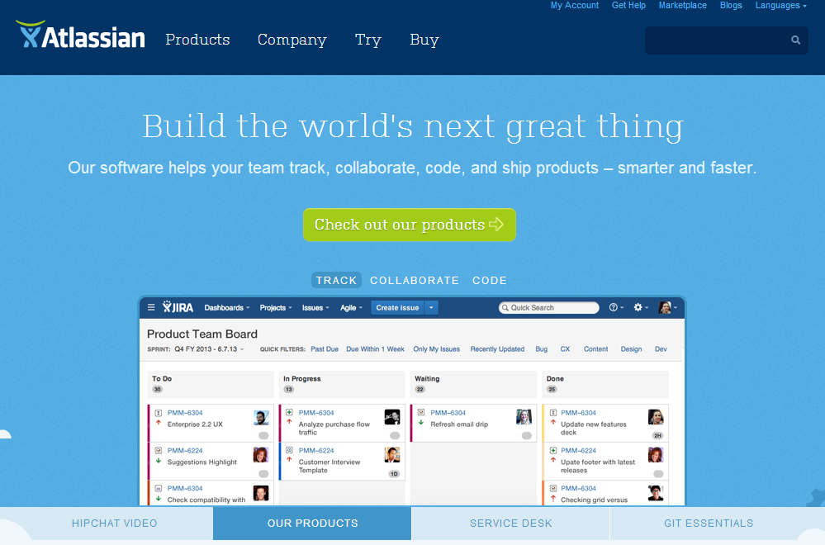This screenshot has height=545, width=825.
Task: Open the JIRA help question mark icon
Action: (614, 307)
